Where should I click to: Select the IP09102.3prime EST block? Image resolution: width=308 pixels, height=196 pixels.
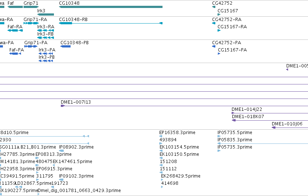[61, 180]
